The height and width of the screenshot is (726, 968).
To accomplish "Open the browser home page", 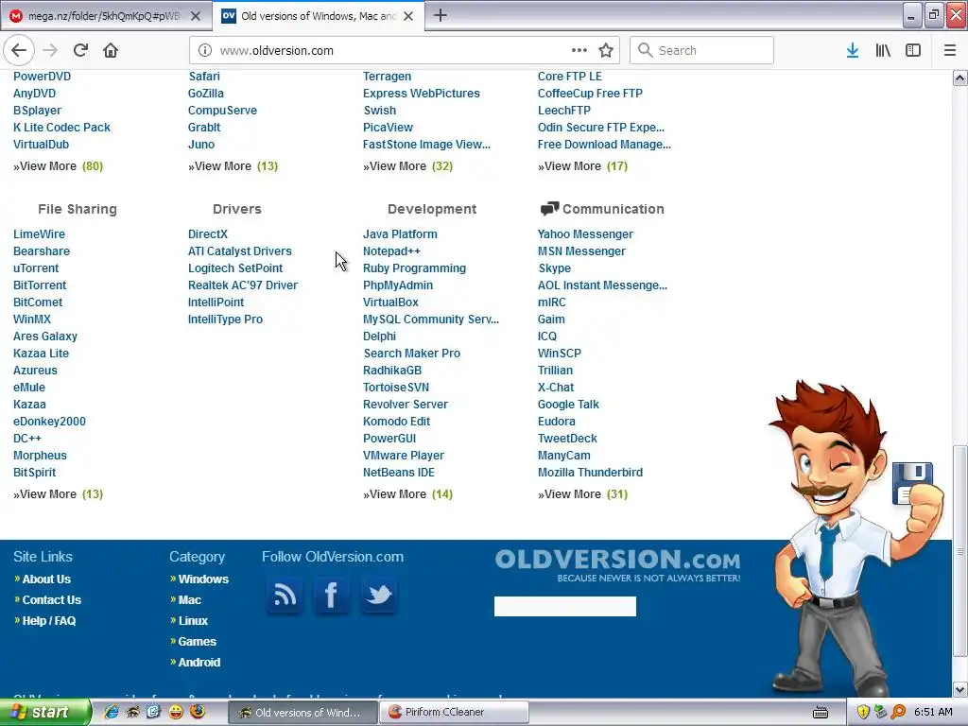I will click(x=111, y=51).
